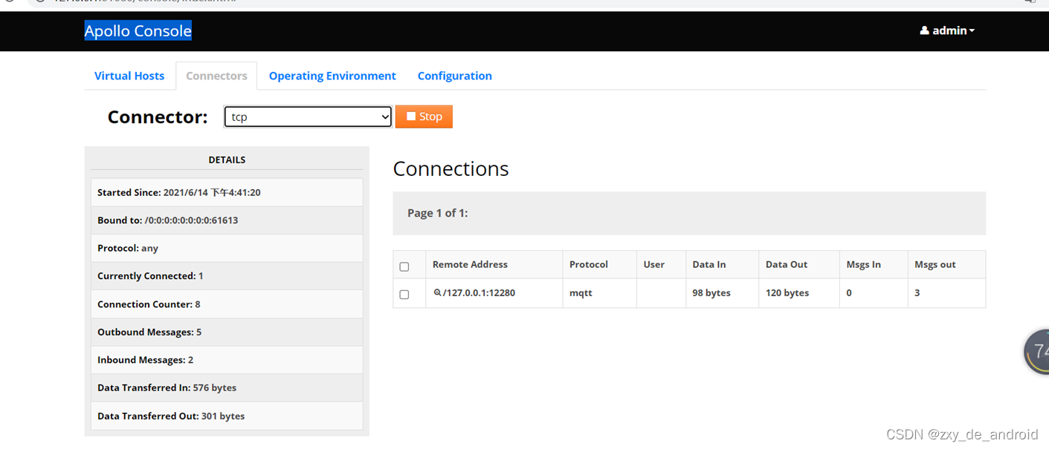Click the Bound to address row
1049x449 pixels.
coord(227,220)
